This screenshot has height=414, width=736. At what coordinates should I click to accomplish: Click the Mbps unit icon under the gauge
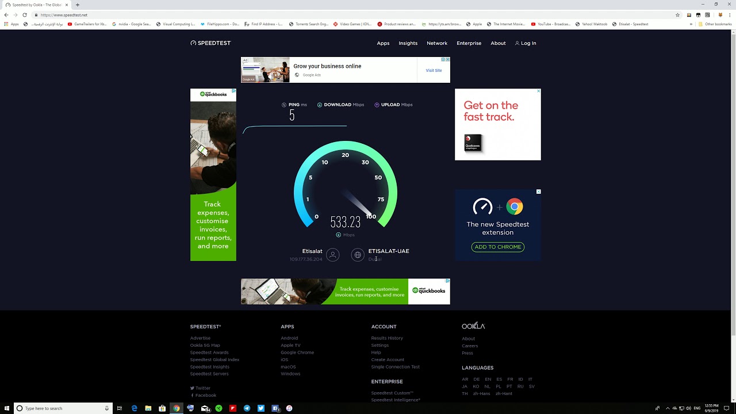338,235
